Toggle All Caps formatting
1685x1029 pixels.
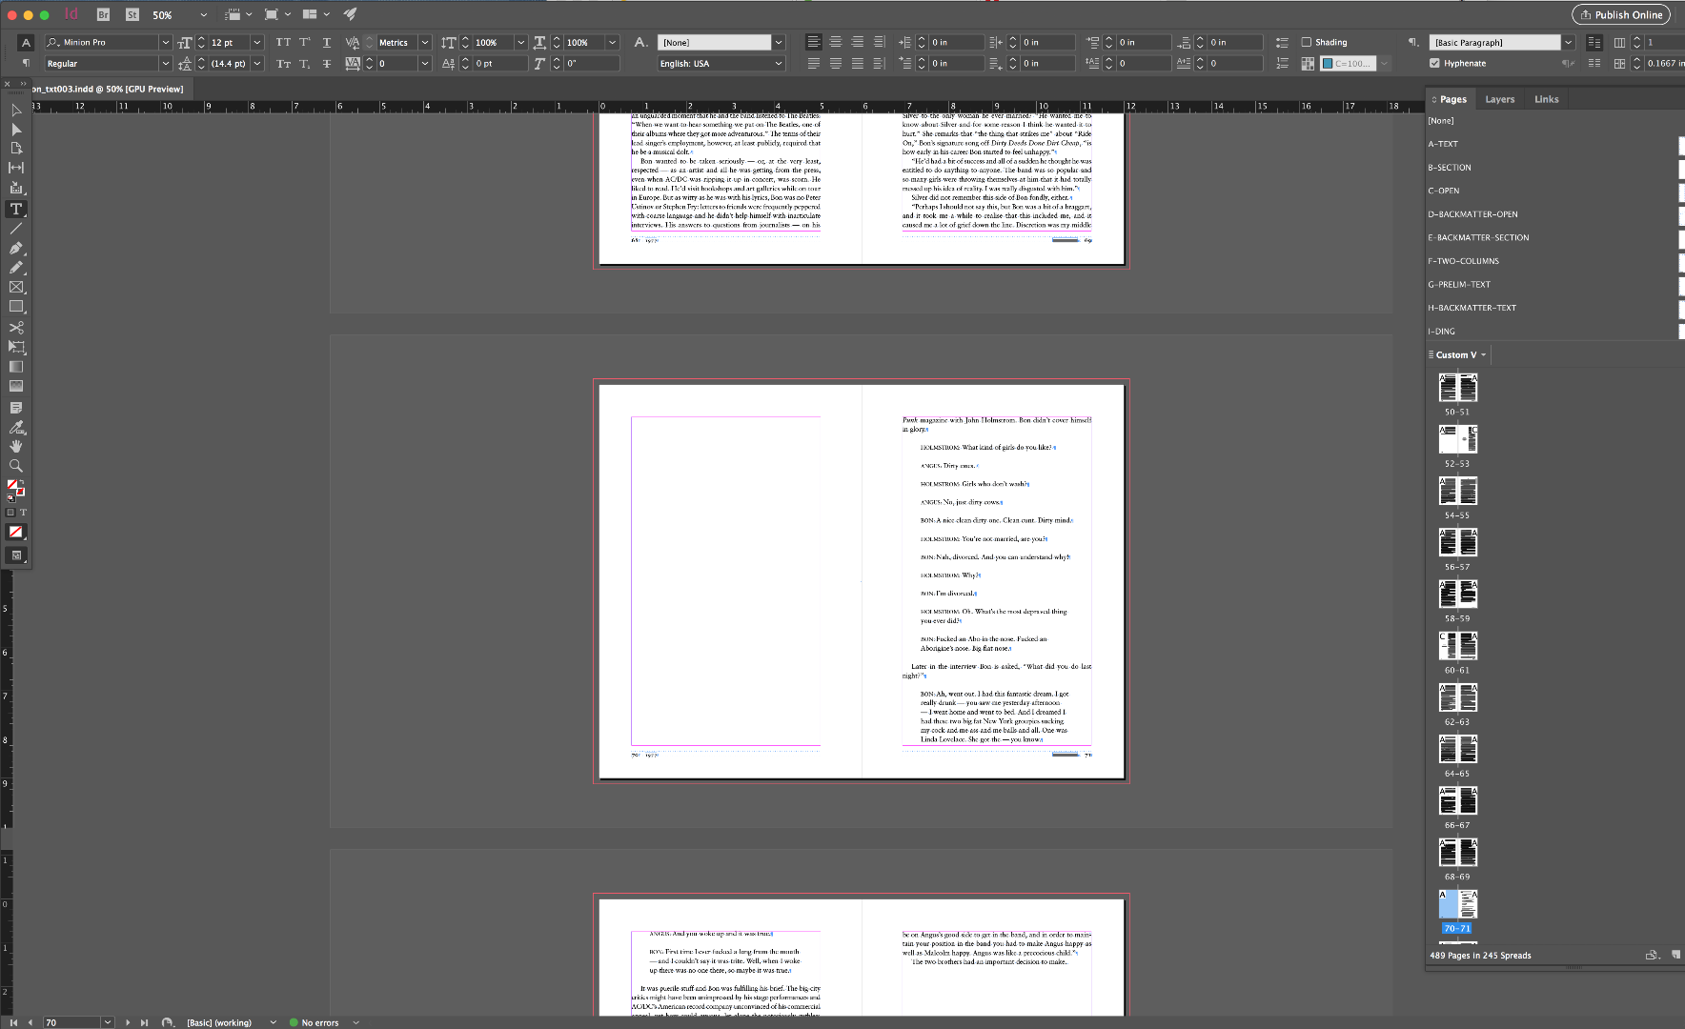click(x=283, y=42)
